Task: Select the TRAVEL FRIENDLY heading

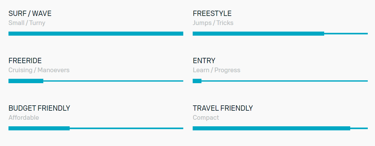Action: tap(223, 108)
